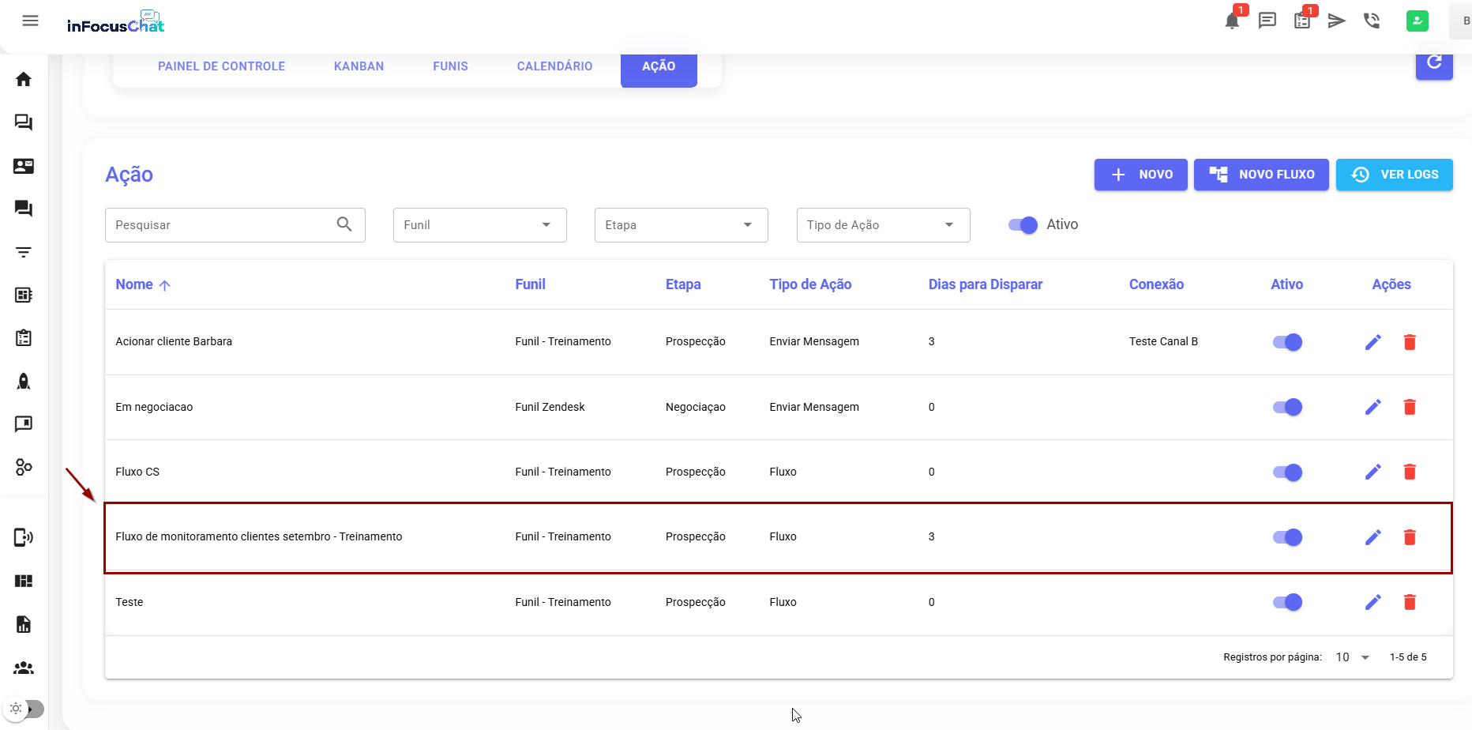This screenshot has height=730, width=1472.
Task: Open the hamburger menu icon
Action: 31,21
